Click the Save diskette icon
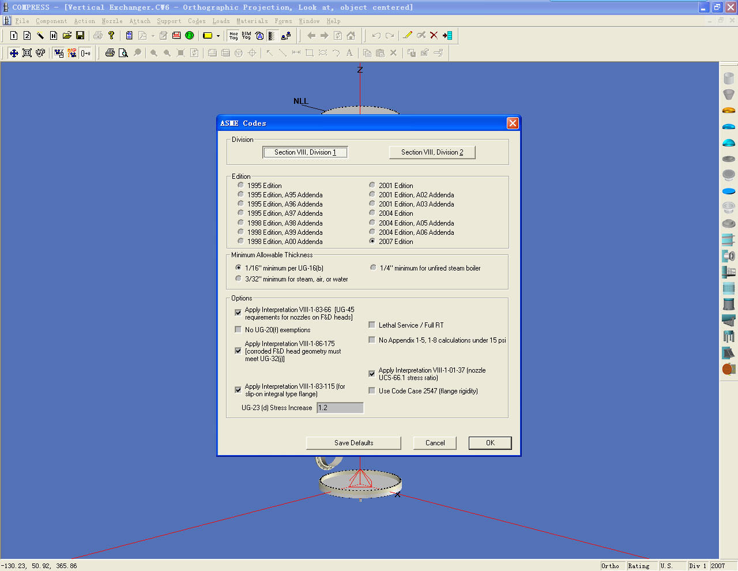The height and width of the screenshot is (571, 738). [x=80, y=36]
